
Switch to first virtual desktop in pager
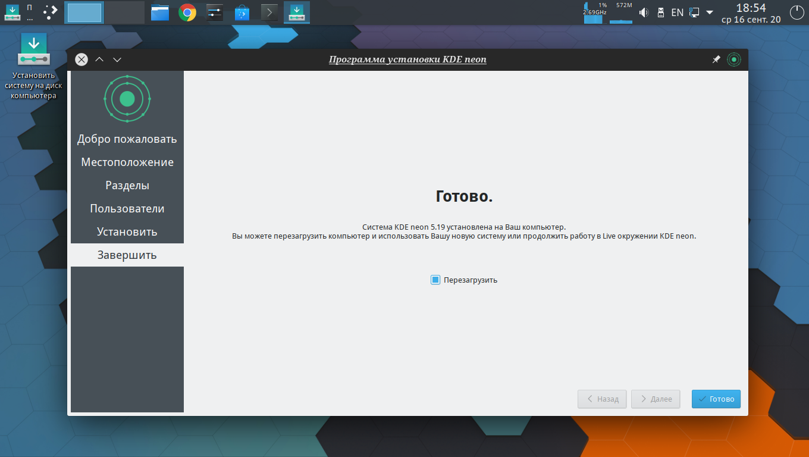(x=84, y=12)
